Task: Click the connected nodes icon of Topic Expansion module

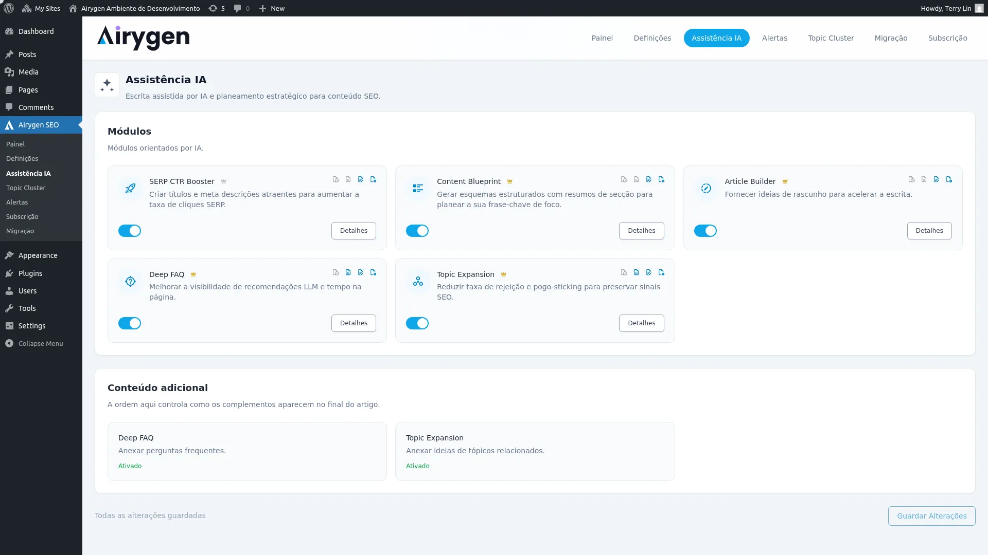Action: click(418, 281)
